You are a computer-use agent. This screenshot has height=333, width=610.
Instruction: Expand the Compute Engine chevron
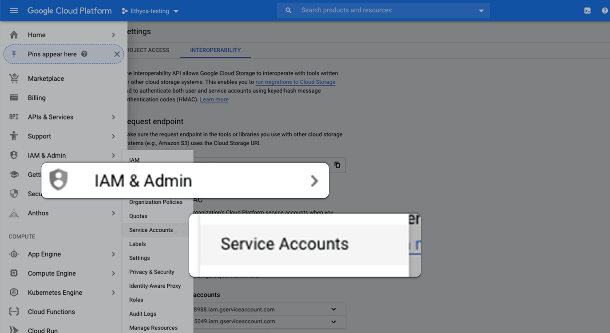coord(114,274)
